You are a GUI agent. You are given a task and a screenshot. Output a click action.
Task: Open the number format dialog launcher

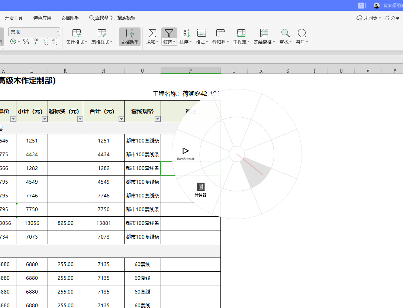(x=59, y=48)
